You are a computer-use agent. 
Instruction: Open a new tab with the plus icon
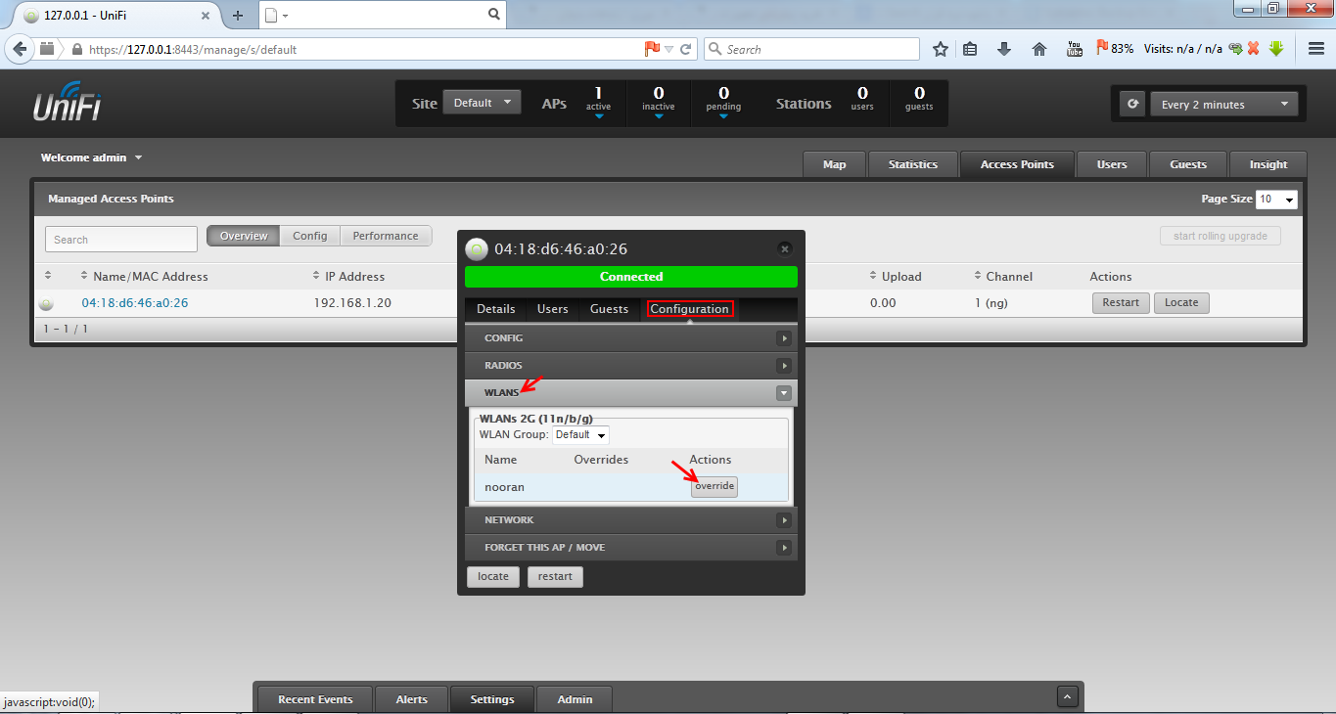tap(237, 16)
